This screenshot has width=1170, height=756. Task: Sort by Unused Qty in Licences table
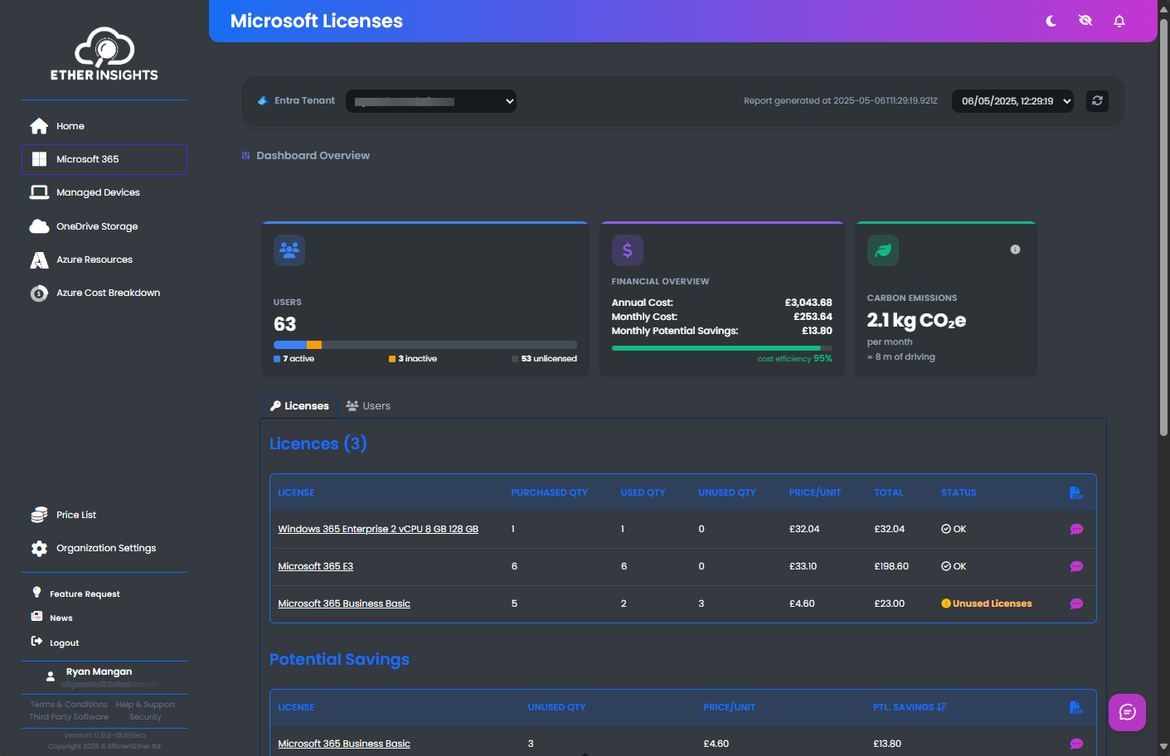pos(727,492)
